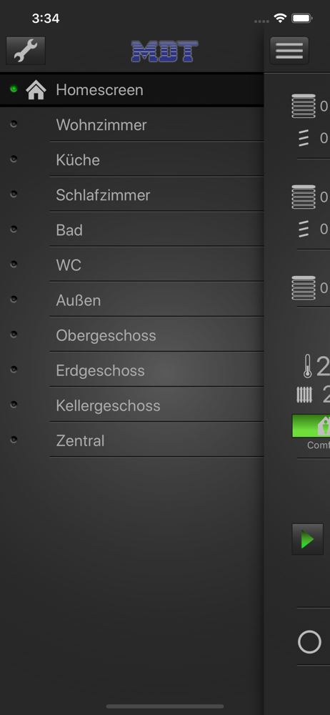Tap the circle indicator at bottom right
This screenshot has height=715, width=330.
(x=309, y=642)
